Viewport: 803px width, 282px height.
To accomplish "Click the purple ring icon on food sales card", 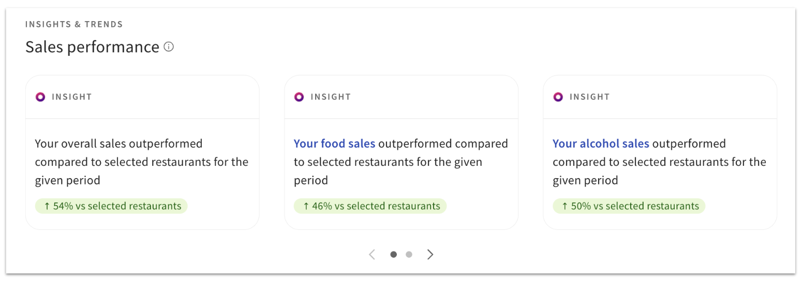I will (299, 97).
